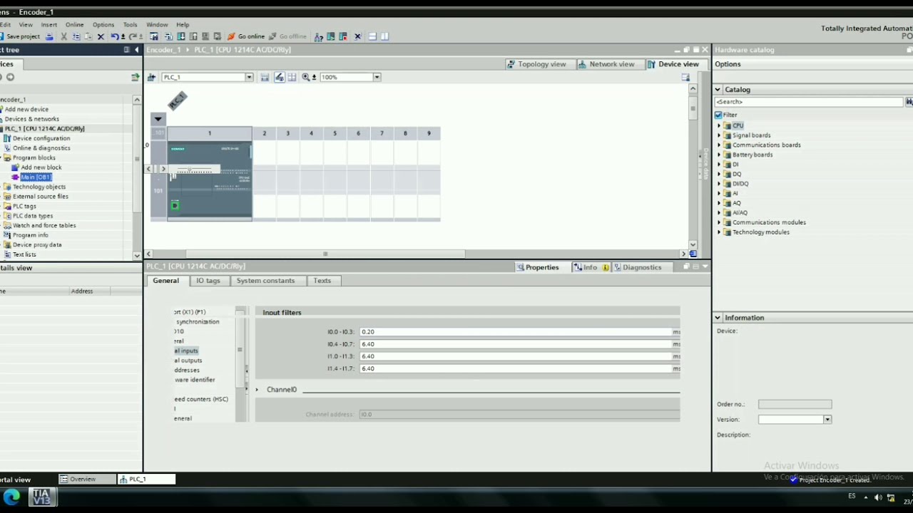
Task: Click the Redo arrow icon
Action: (133, 36)
